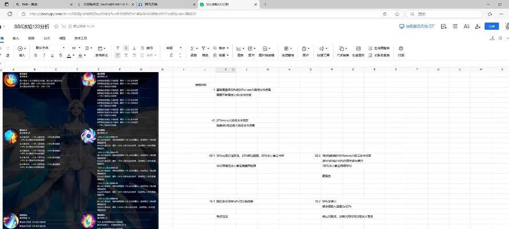Apply bold formatting
Screen dimensions: 509x229
click(x=35, y=56)
